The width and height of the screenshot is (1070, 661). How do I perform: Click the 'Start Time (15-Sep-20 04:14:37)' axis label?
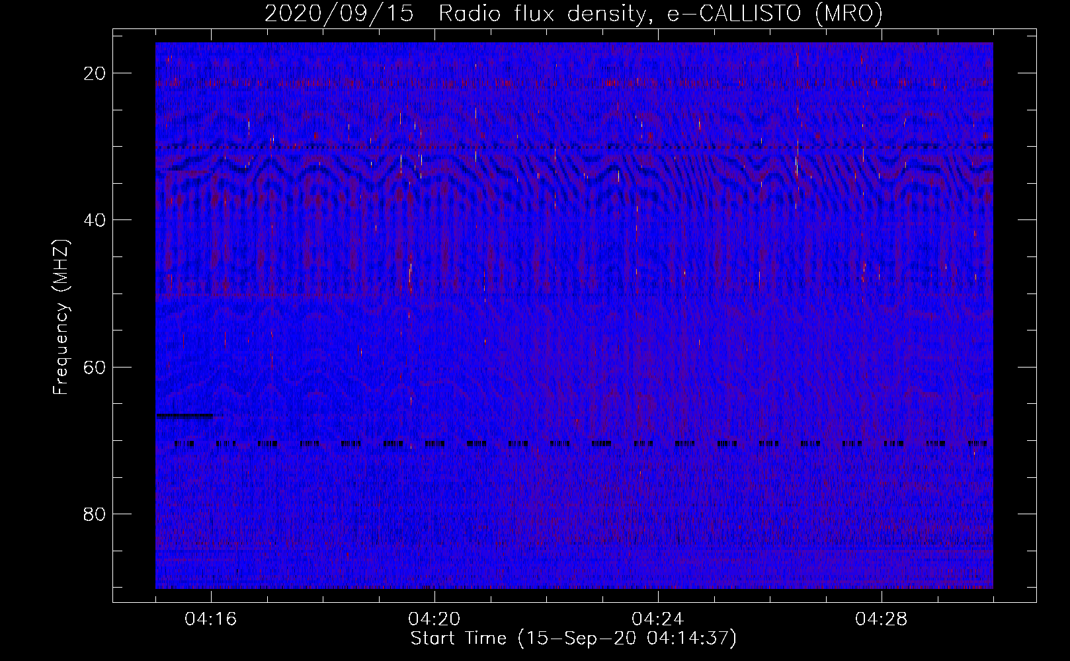pyautogui.click(x=573, y=639)
